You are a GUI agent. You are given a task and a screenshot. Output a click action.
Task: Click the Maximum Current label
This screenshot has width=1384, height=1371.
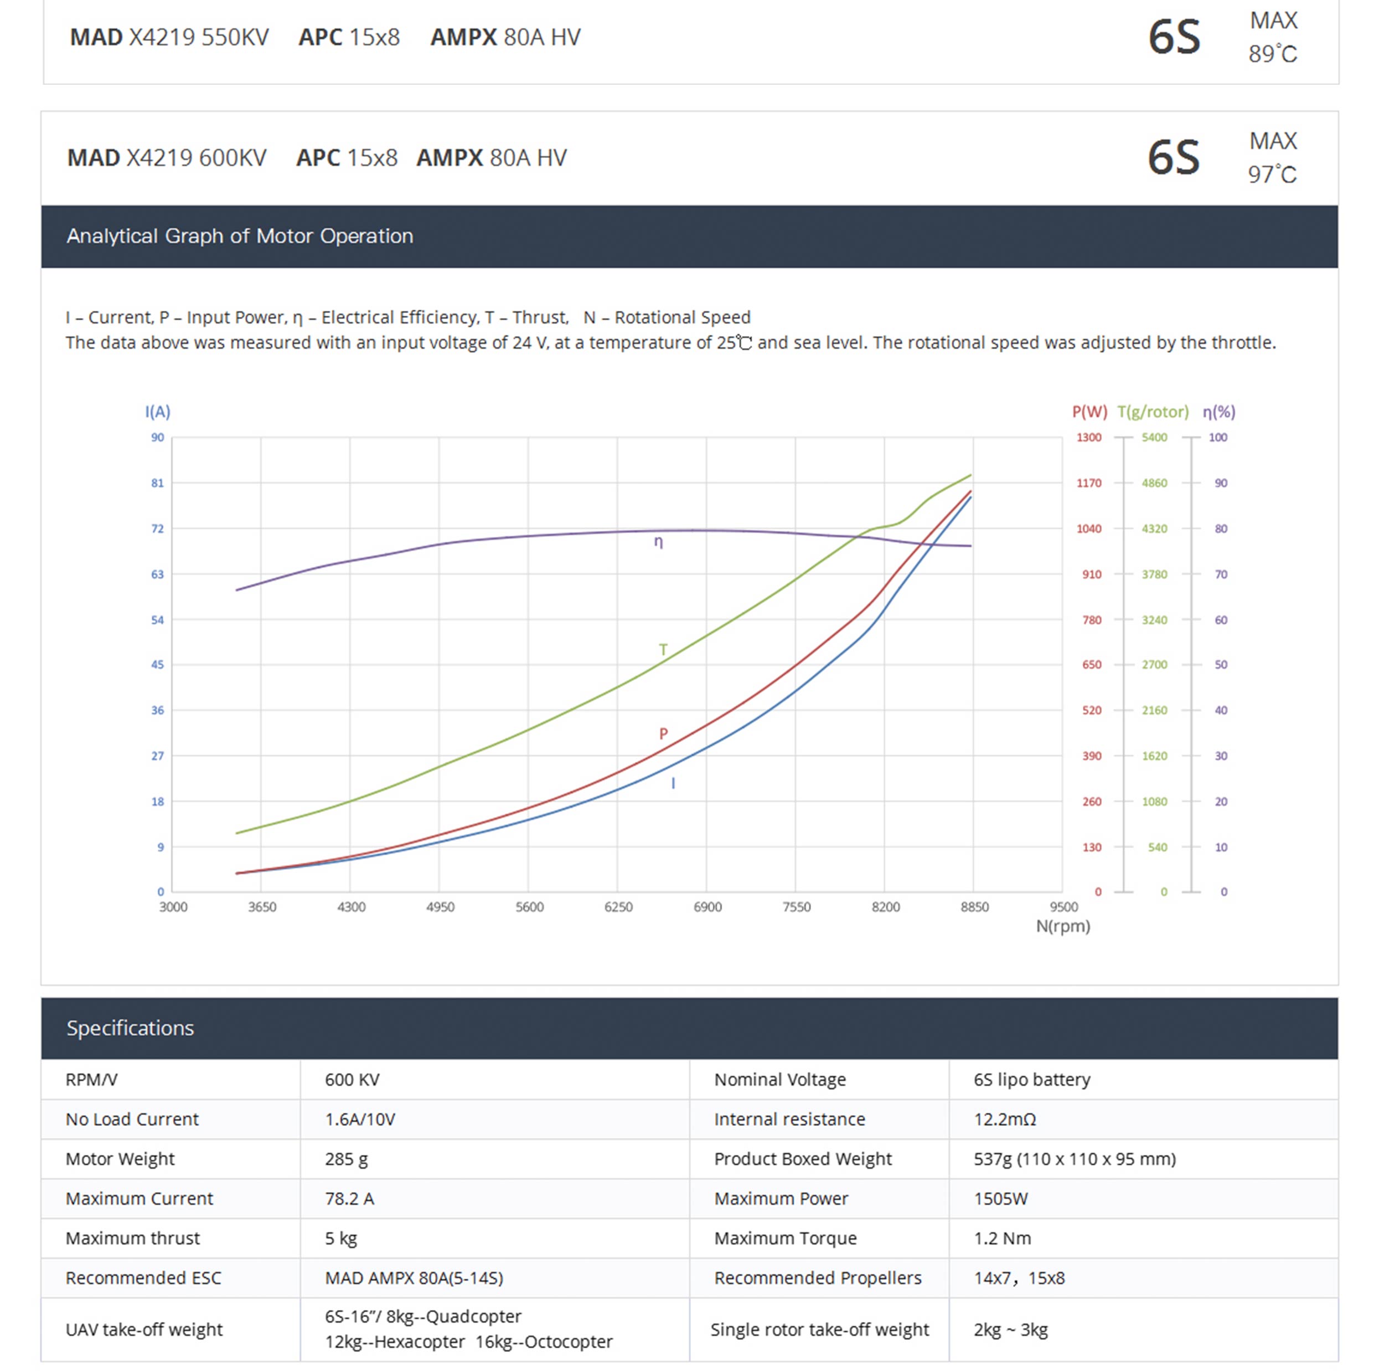[139, 1198]
